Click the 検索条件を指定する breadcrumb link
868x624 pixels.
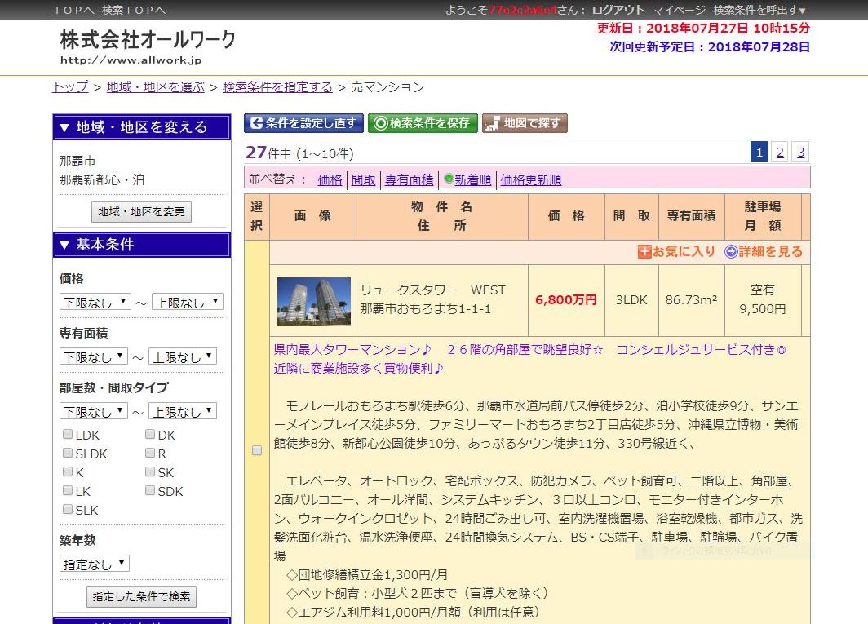(x=277, y=87)
